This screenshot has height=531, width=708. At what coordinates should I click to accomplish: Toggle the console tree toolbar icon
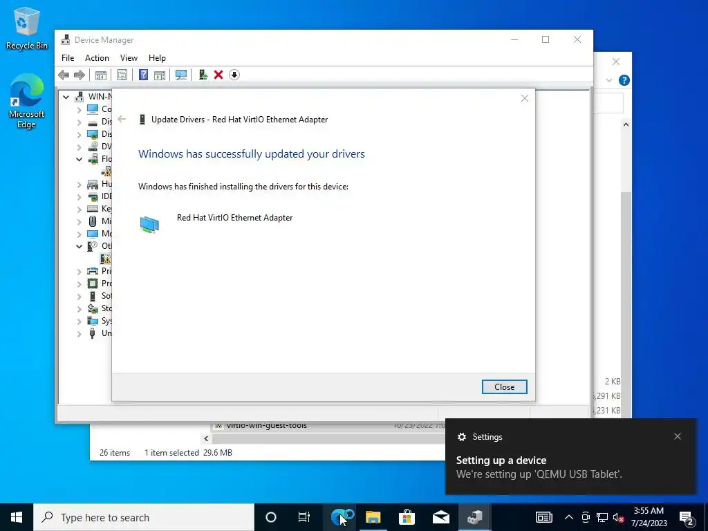(x=101, y=75)
